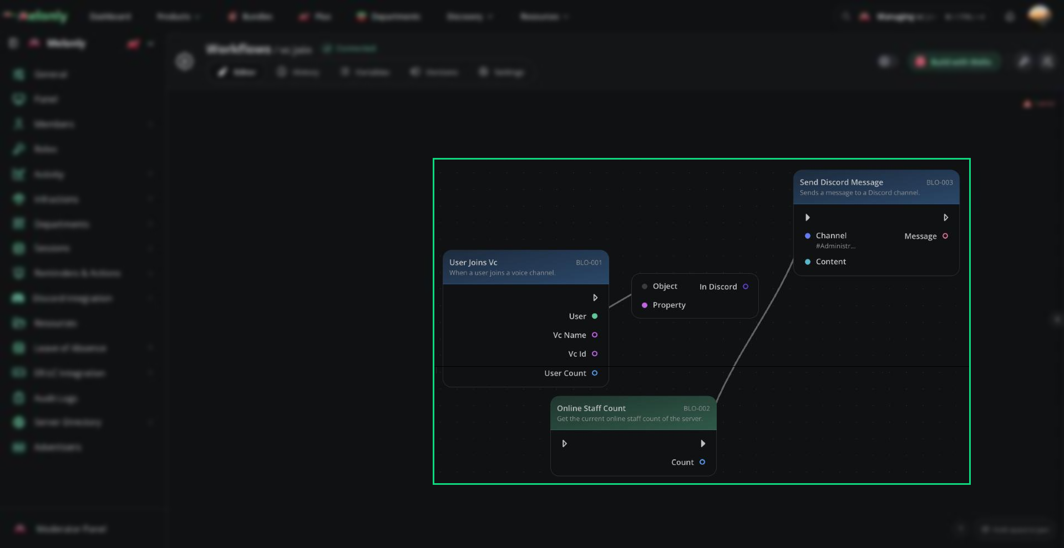Click the #Administr... channel value
The width and height of the screenshot is (1064, 548).
835,246
